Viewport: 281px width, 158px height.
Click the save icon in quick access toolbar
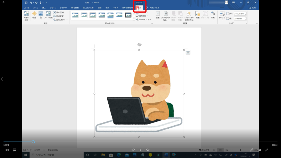[26, 2]
